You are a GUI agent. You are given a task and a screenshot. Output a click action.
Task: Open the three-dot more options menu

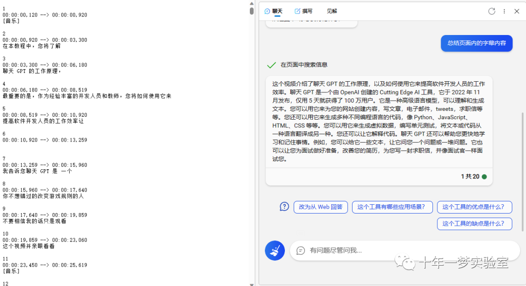tap(504, 11)
